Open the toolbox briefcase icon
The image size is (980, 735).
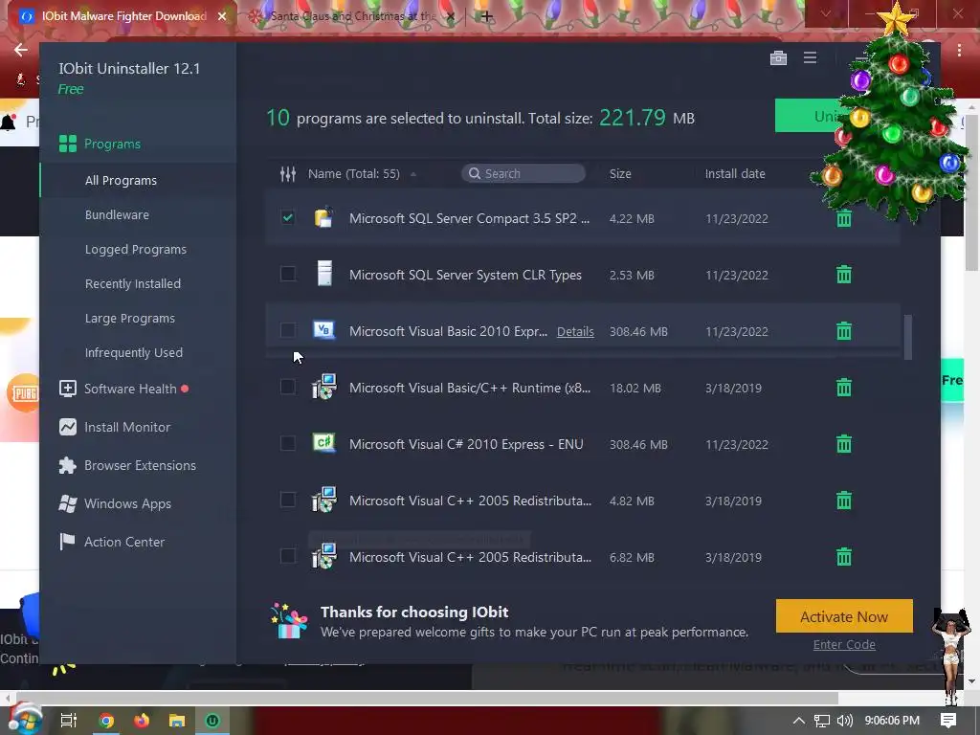(778, 58)
